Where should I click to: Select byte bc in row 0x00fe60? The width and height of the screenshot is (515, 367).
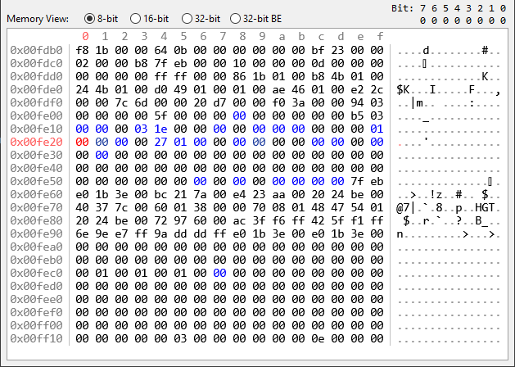click(160, 194)
